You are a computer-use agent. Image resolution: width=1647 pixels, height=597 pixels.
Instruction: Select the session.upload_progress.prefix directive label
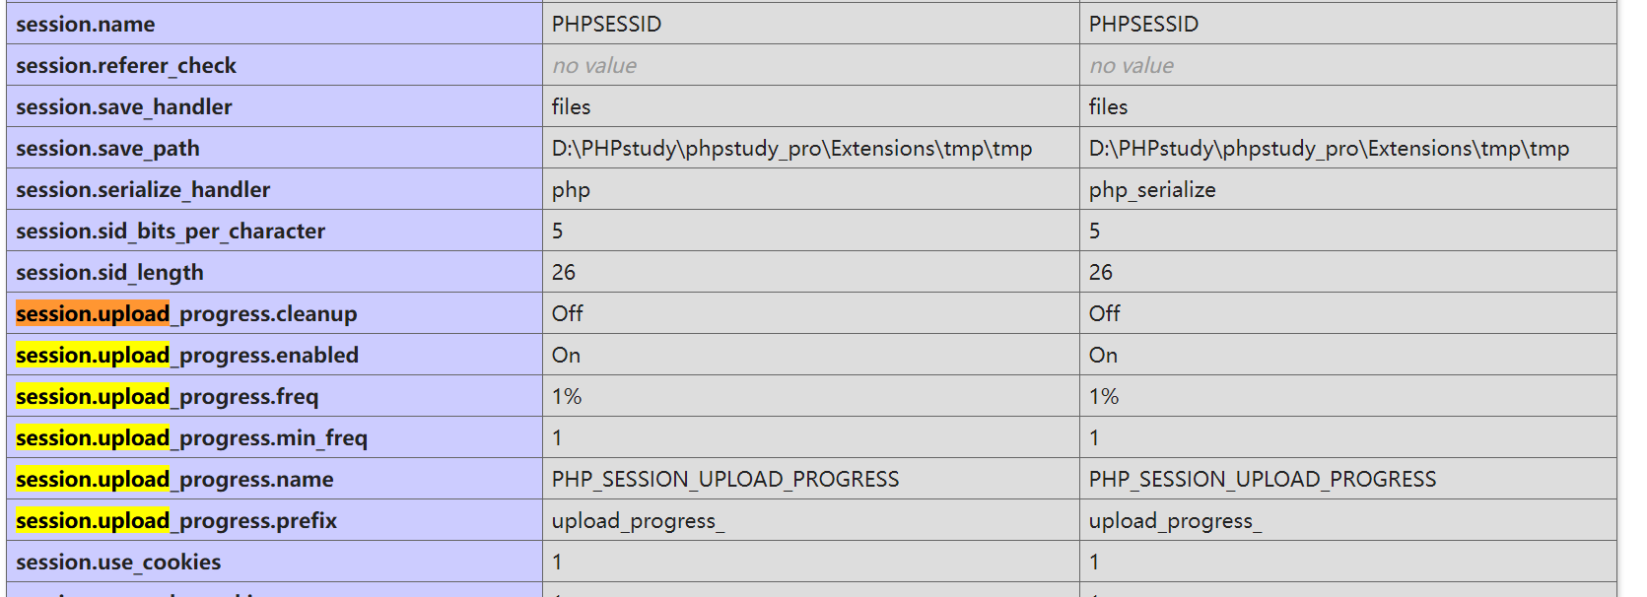tap(176, 520)
